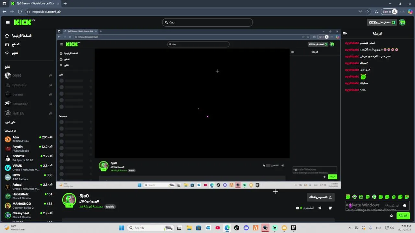
Task: Focus the Kick search box
Action: (x=207, y=22)
